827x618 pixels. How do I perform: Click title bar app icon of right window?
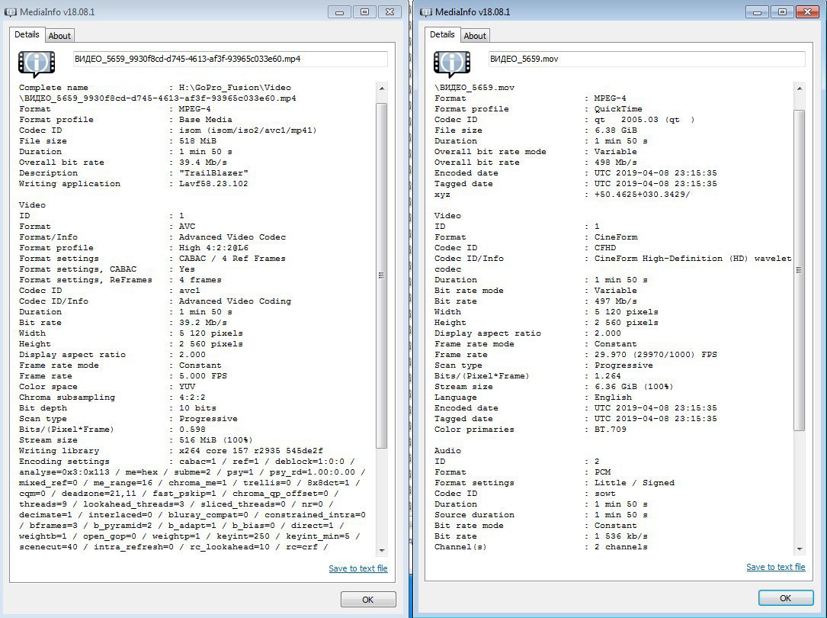pos(425,11)
